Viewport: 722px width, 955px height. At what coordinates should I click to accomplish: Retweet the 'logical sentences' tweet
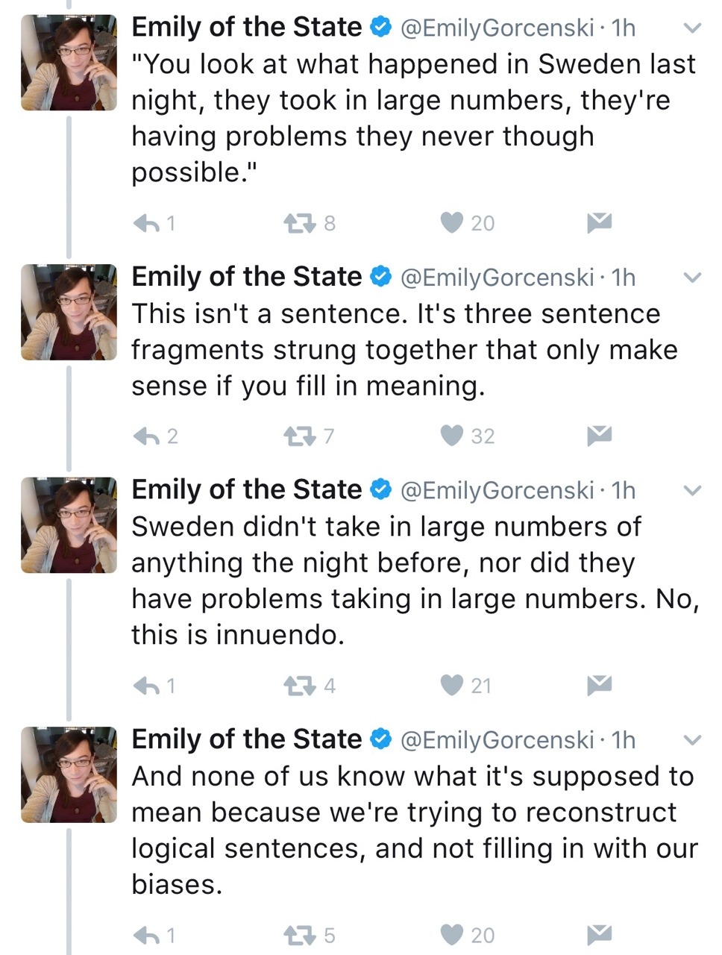pos(301,935)
